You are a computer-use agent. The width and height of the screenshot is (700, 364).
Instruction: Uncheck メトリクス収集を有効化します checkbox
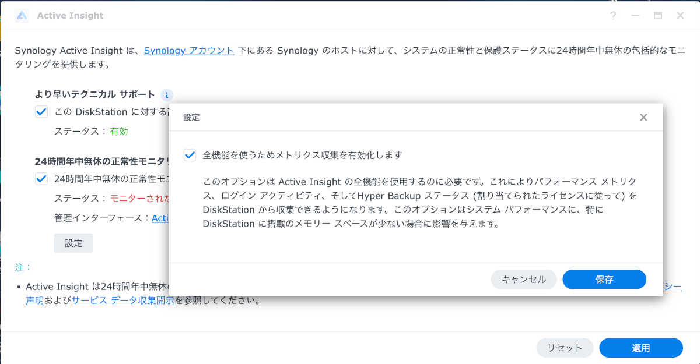[190, 155]
